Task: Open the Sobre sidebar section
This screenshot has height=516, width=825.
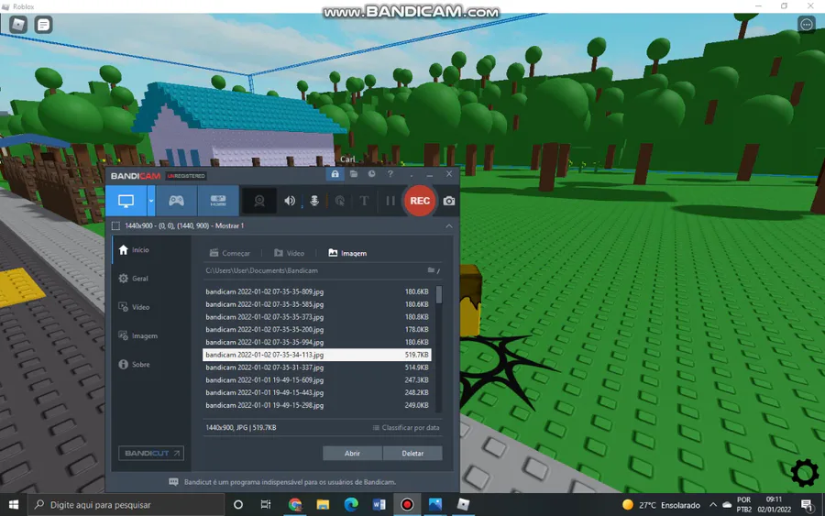Action: pyautogui.click(x=135, y=364)
